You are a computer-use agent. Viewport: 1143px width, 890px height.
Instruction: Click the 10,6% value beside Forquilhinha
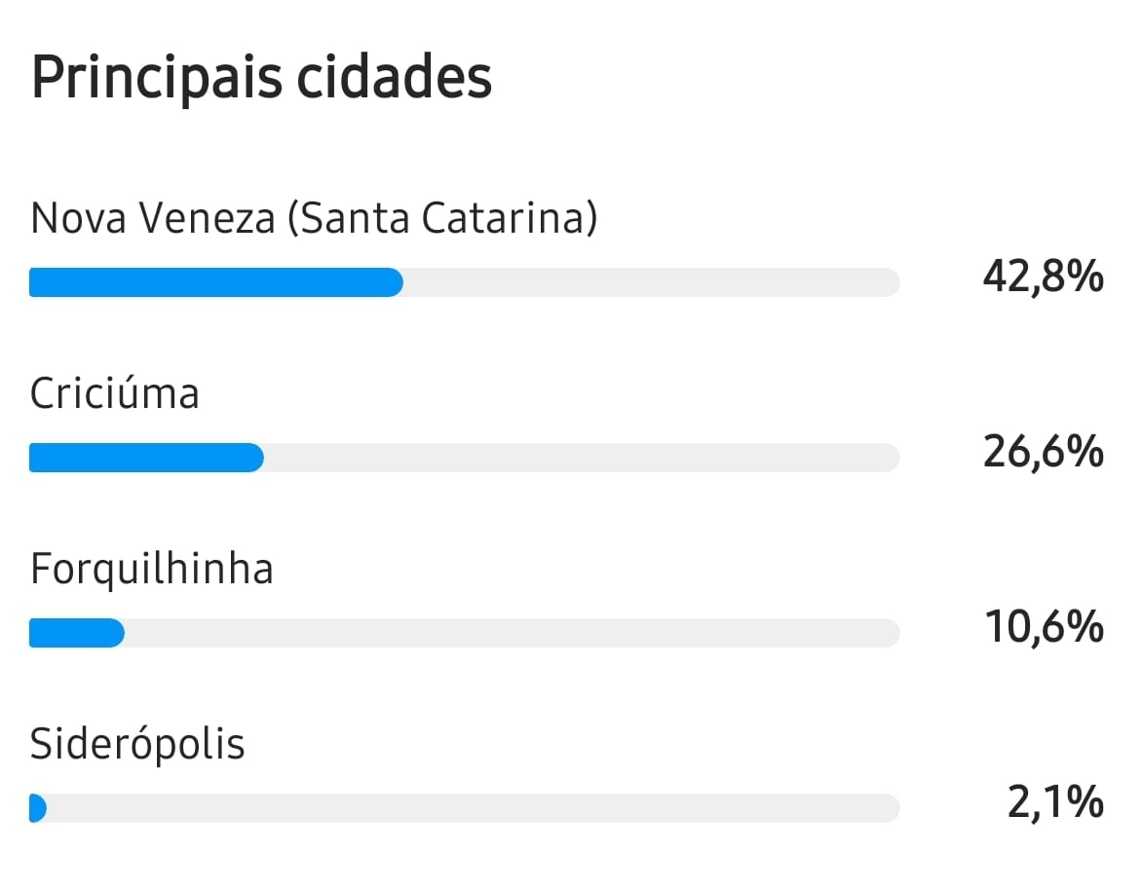1043,629
